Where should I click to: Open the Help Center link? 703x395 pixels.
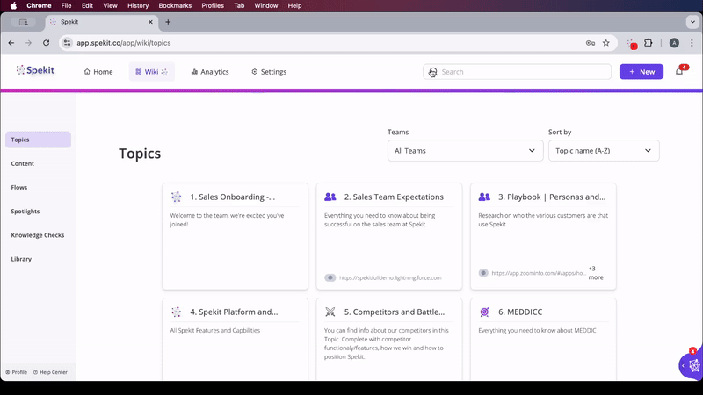tap(50, 372)
